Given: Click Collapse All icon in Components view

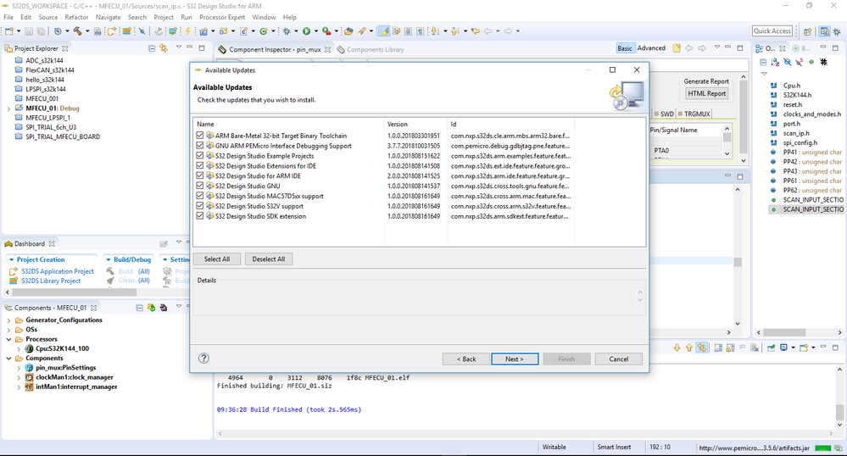Looking at the screenshot, I should [139, 308].
